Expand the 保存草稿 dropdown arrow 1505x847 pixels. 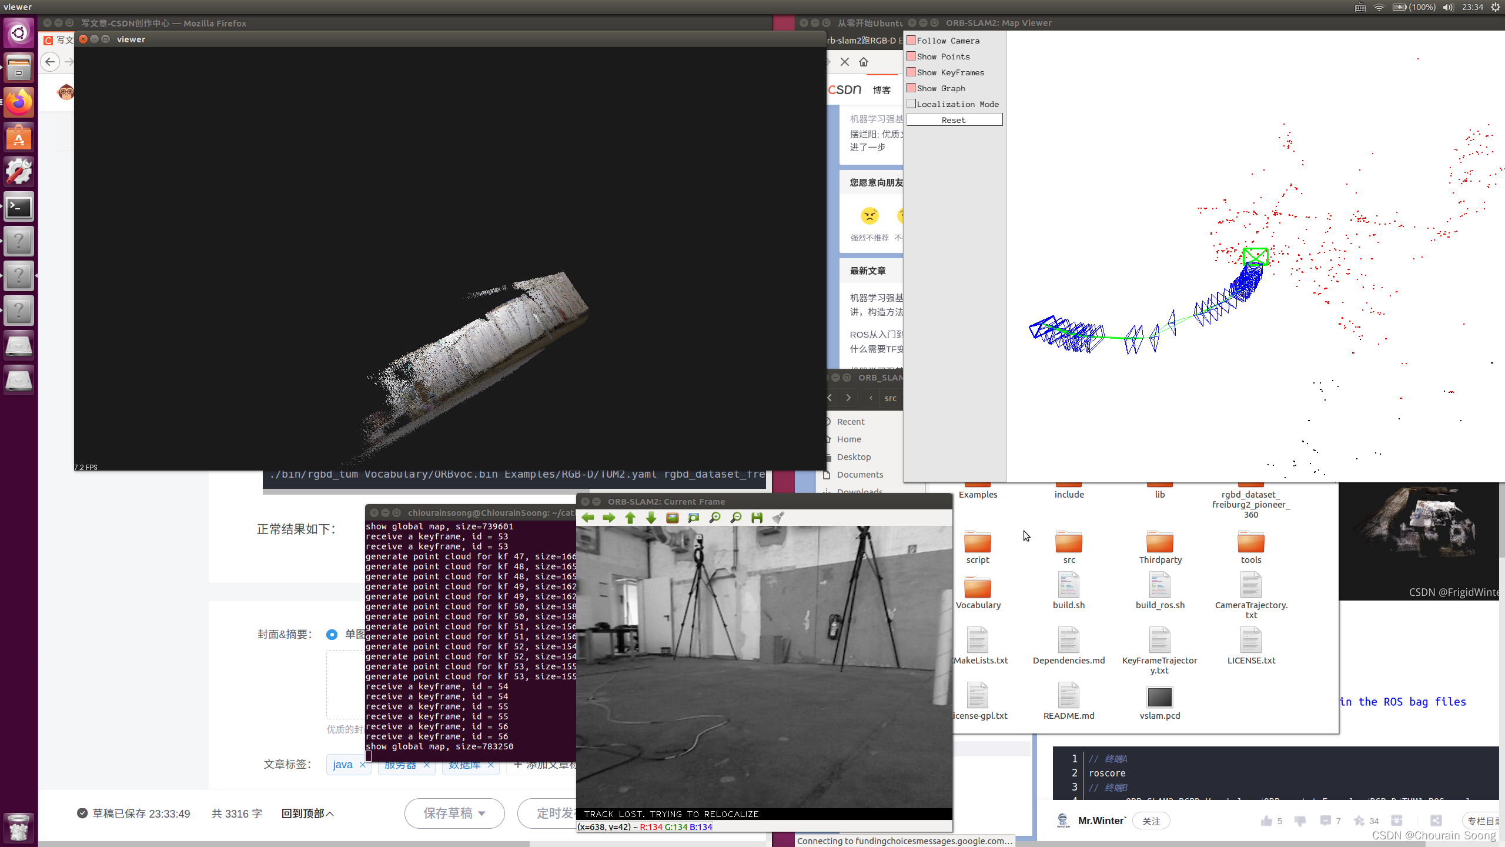482,813
